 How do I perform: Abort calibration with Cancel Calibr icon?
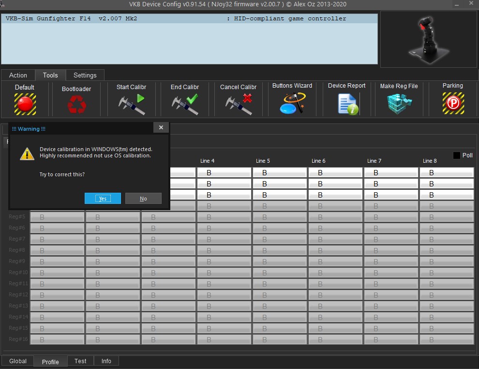[x=239, y=104]
